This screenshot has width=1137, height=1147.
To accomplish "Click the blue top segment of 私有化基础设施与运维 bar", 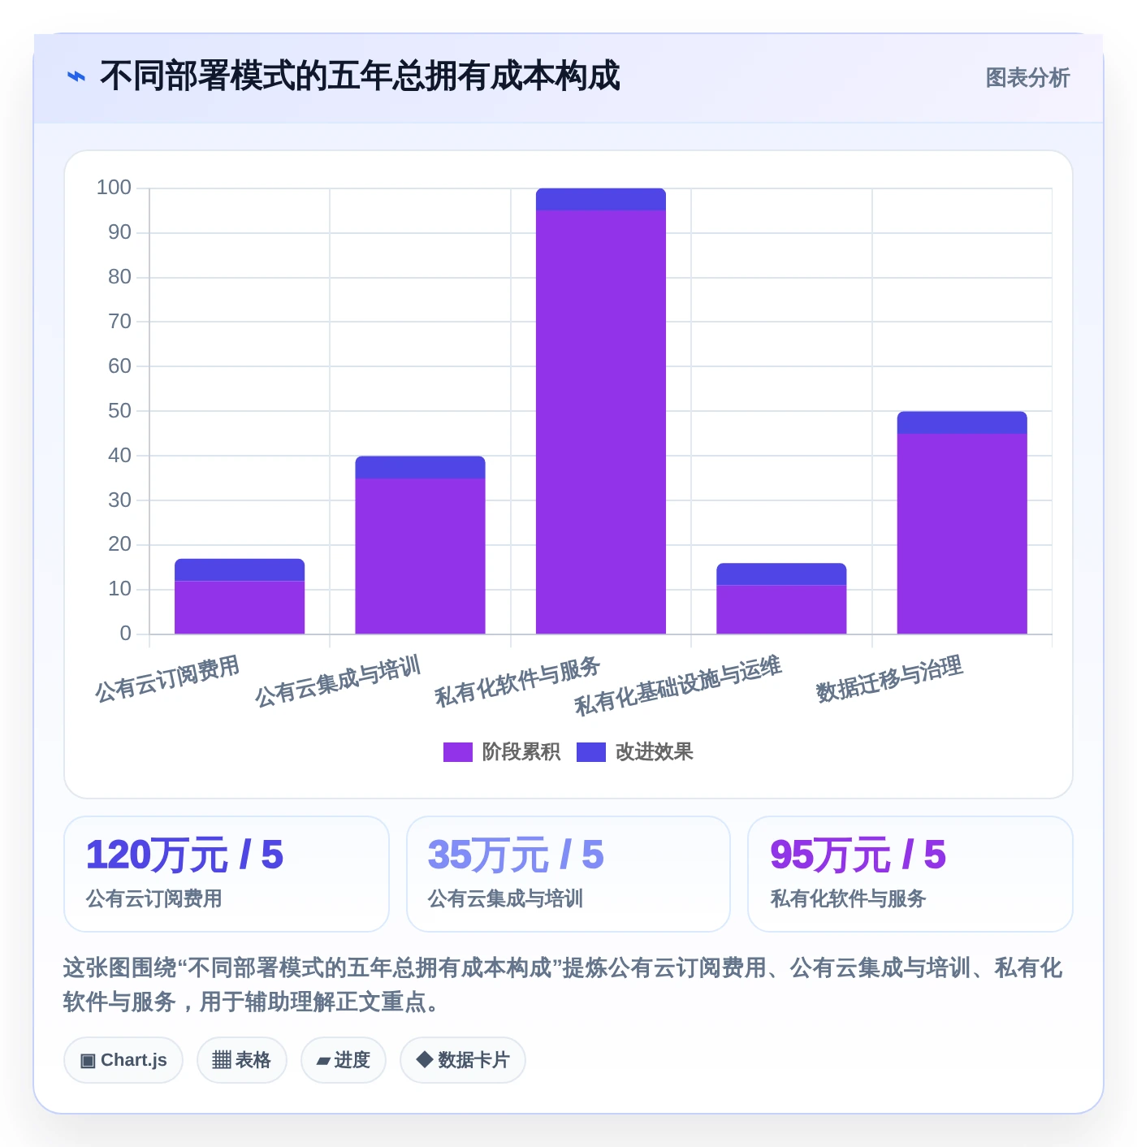I will tap(781, 574).
